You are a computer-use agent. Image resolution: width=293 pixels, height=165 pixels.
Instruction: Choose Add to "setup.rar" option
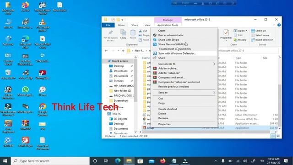[169, 73]
